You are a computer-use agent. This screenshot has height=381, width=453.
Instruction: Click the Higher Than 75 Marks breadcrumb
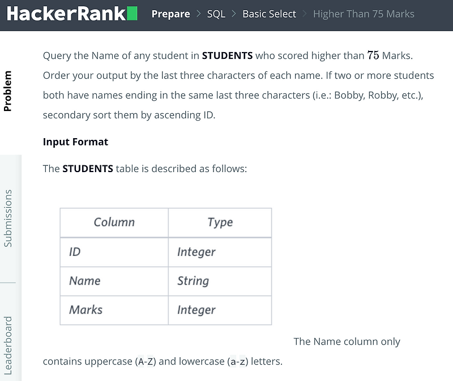coord(364,14)
